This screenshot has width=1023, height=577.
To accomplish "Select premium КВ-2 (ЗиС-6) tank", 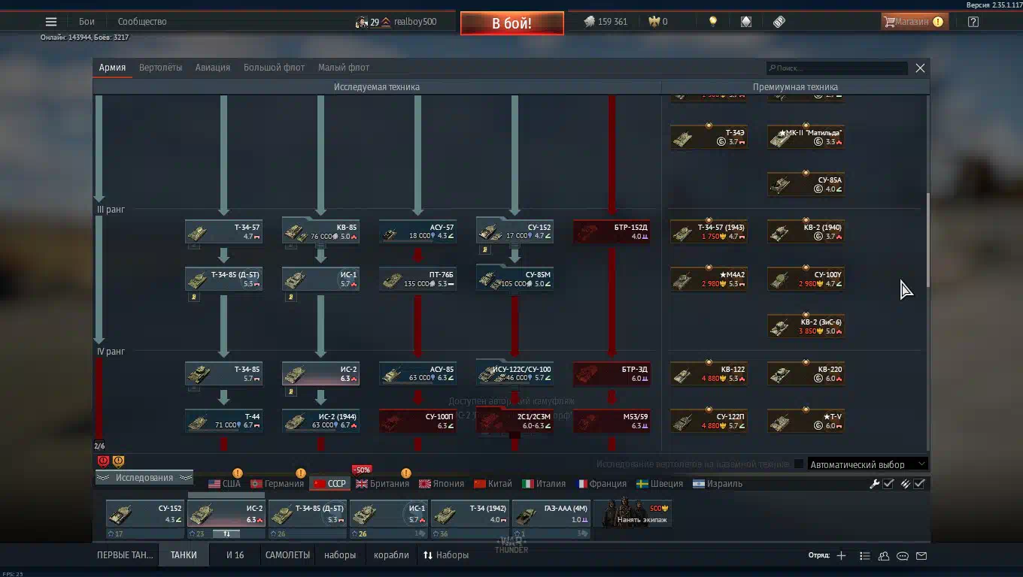I will pyautogui.click(x=806, y=326).
